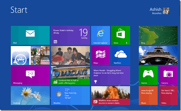Click the news icon beside Wildfires headline
This screenshot has height=111, width=181.
tap(95, 102)
